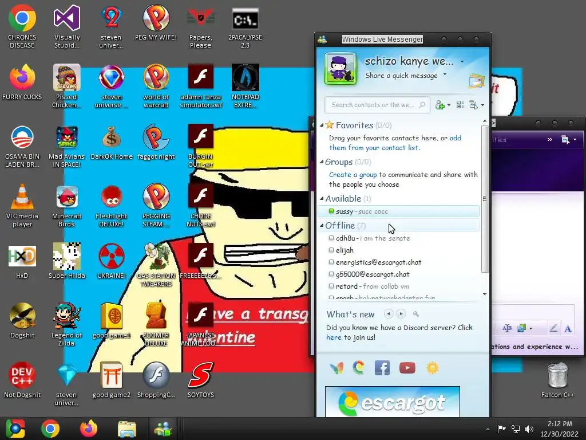This screenshot has width=586, height=440.
Task: Open the NOTEPAD EXTRE... desktop icon
Action: [245, 86]
